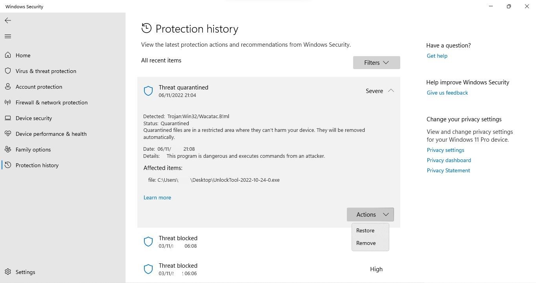Open Virus & threat protection from sidebar
The image size is (536, 283).
[46, 71]
